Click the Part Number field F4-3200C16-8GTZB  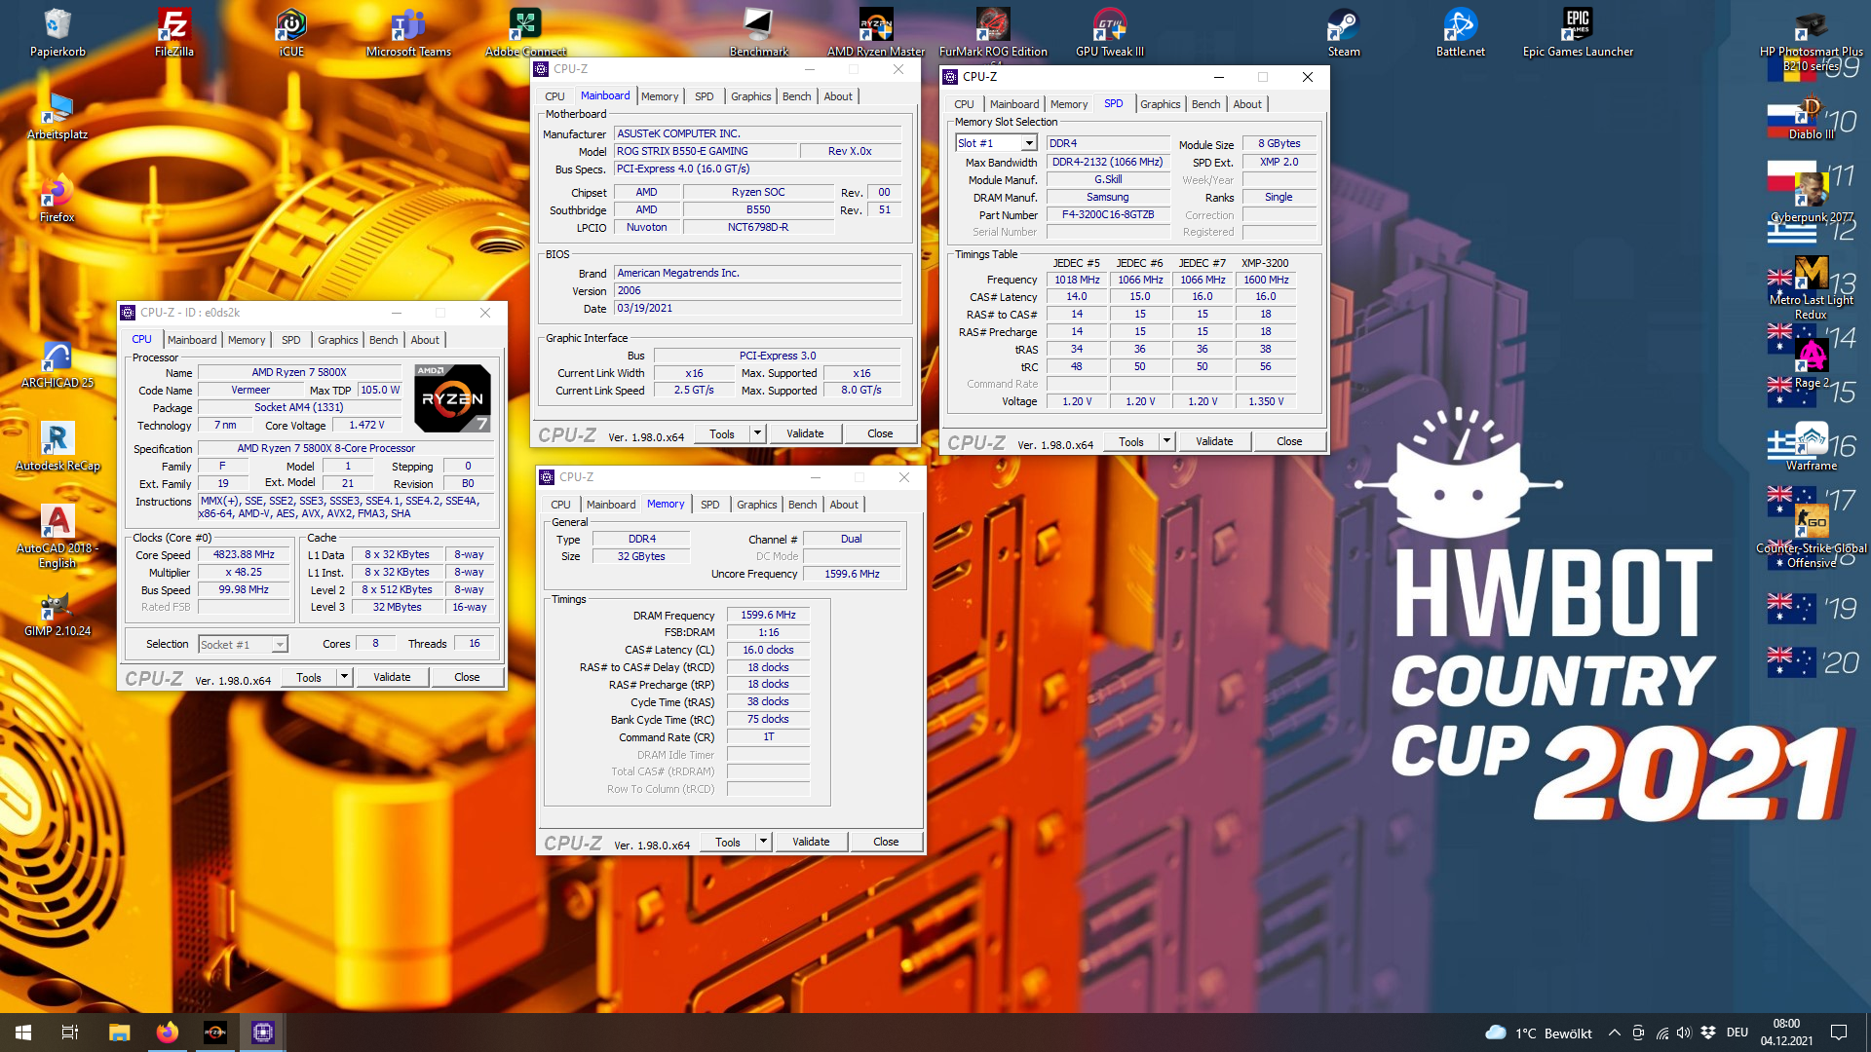(1108, 214)
